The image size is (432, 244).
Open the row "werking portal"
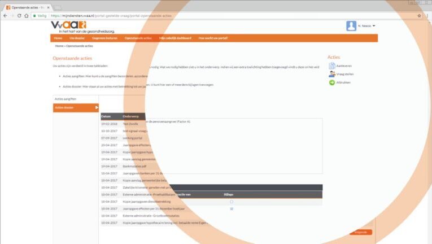coord(133,138)
